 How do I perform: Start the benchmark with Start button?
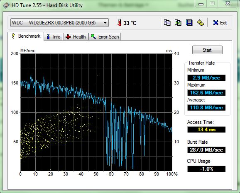click(x=207, y=50)
